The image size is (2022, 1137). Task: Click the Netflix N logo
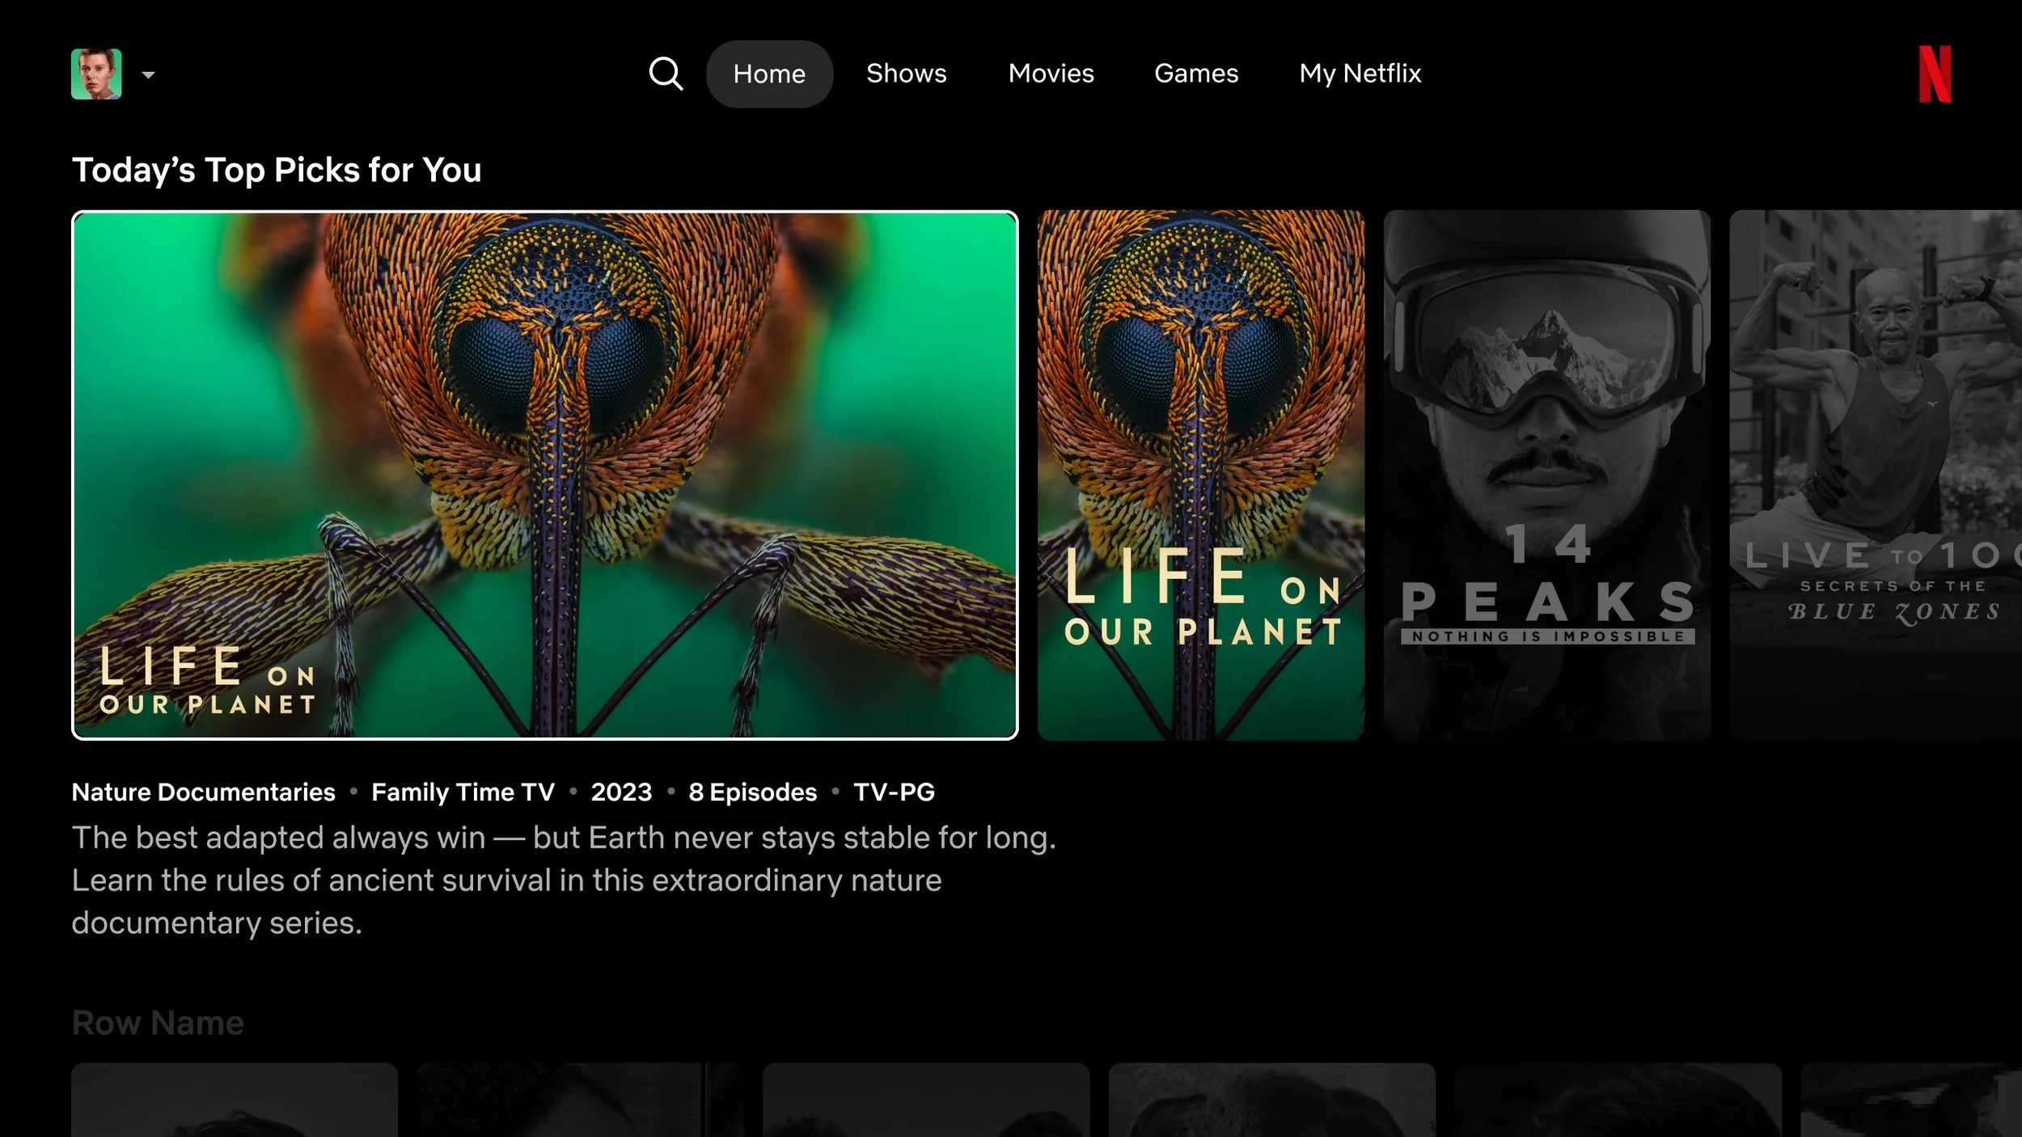[1934, 74]
